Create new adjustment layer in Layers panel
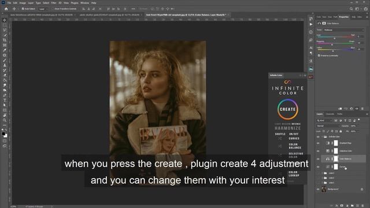 (x=347, y=206)
